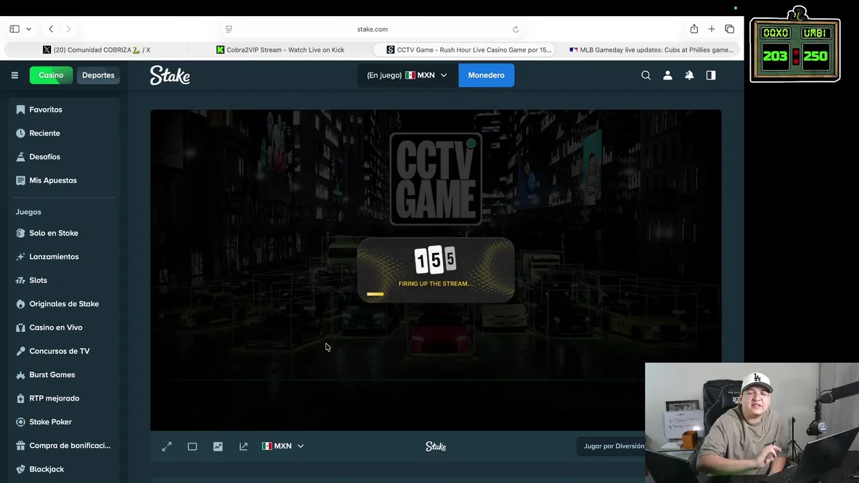Click the Stake logo in header
The width and height of the screenshot is (859, 483).
170,75
